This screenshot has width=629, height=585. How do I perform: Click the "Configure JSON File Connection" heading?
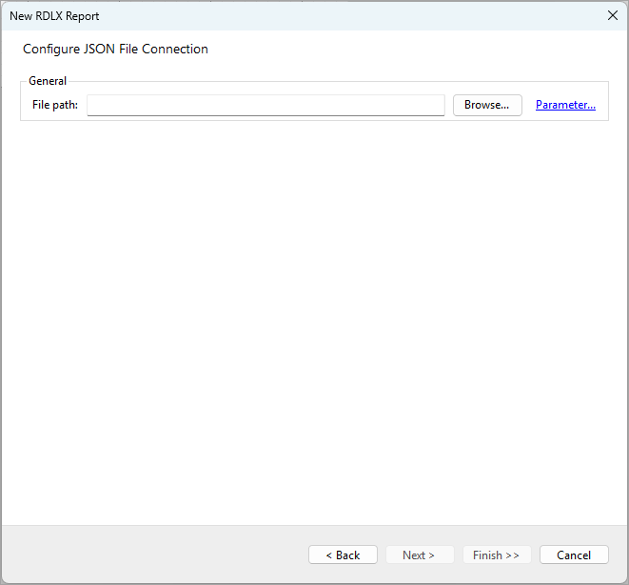(115, 49)
